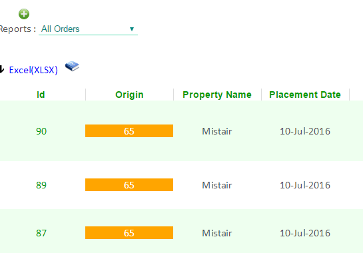Select 10-Jul-2016 date in order 90 row
The image size is (363, 253).
coord(305,131)
